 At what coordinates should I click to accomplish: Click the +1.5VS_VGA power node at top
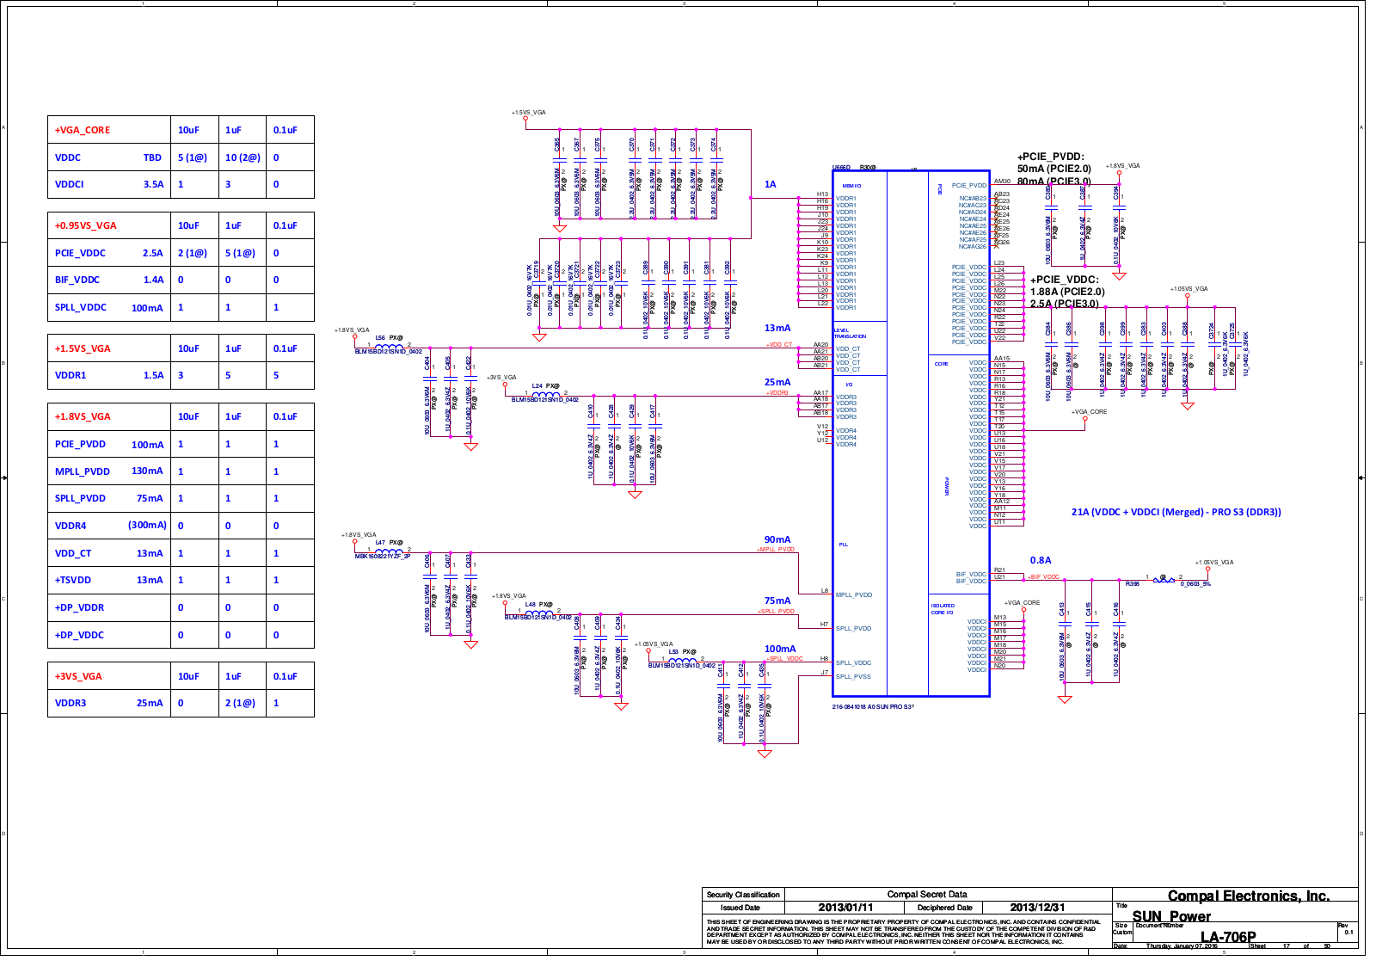click(526, 120)
